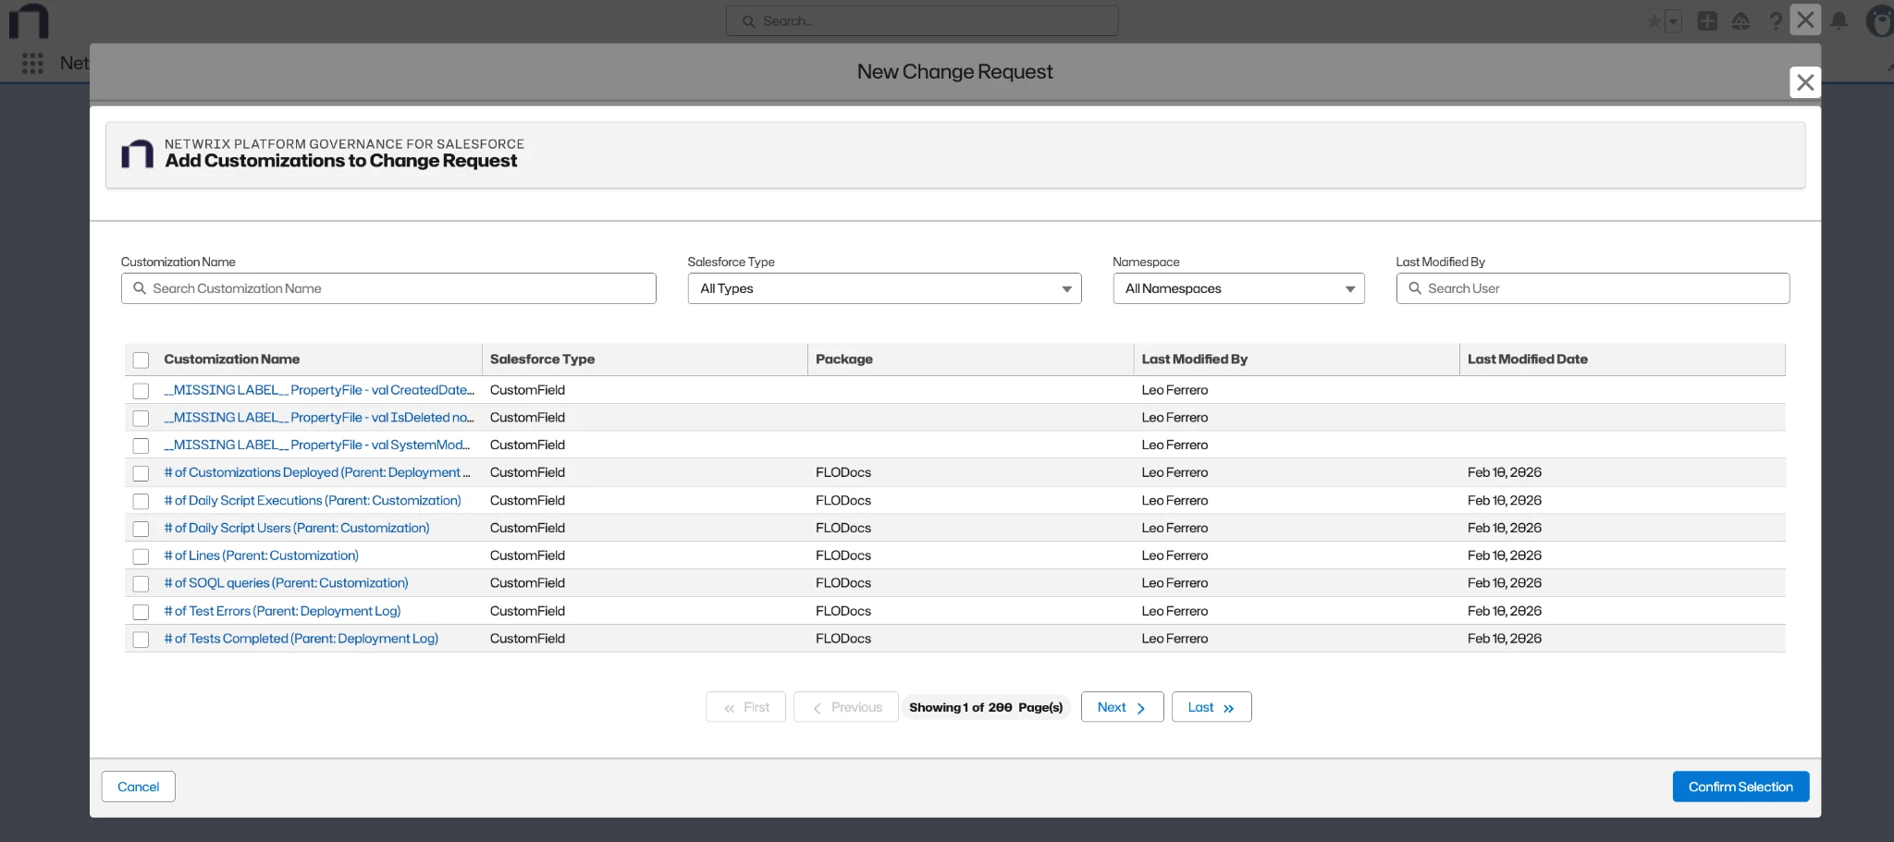
Task: Open '# of Lines (Parent: Customization)' link
Action: [261, 555]
